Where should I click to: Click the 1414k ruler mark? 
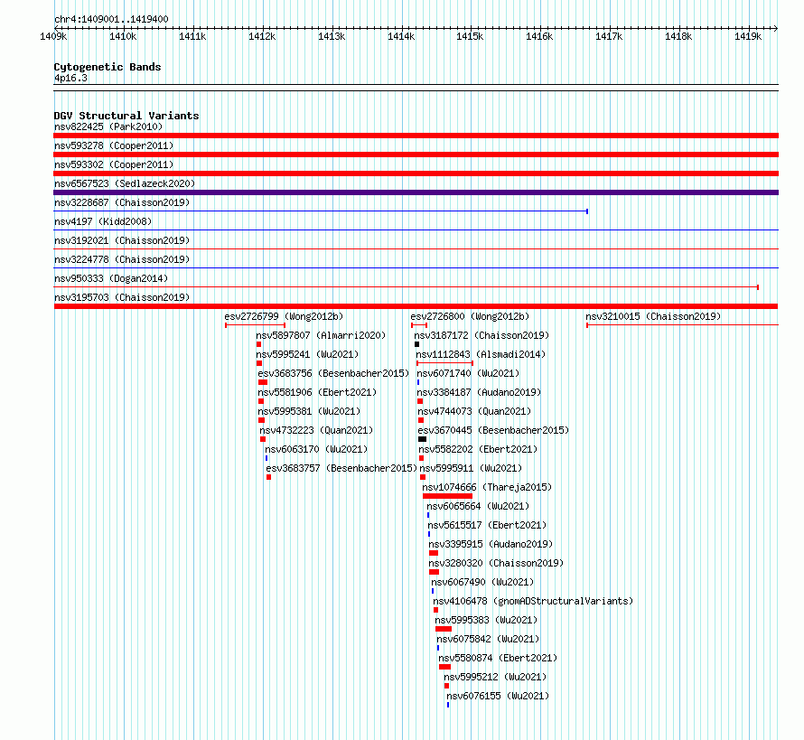click(x=401, y=36)
